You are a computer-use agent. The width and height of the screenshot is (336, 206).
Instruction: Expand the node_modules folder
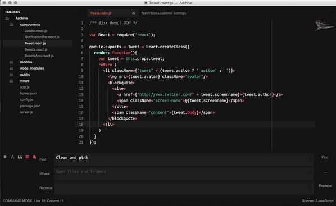click(x=11, y=68)
